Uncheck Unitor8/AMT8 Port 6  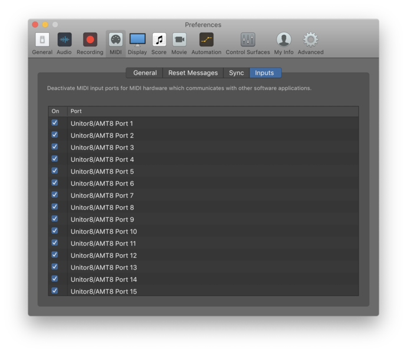tap(54, 182)
